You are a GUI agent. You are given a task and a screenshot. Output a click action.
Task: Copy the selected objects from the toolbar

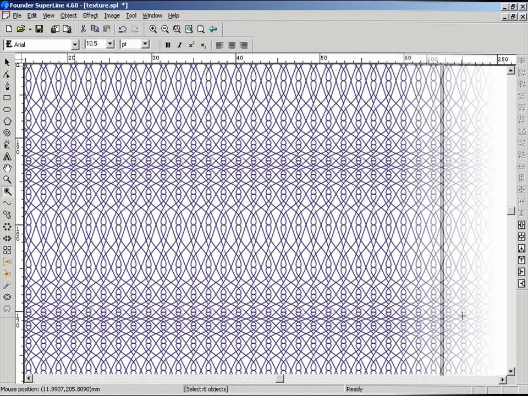tap(95, 29)
